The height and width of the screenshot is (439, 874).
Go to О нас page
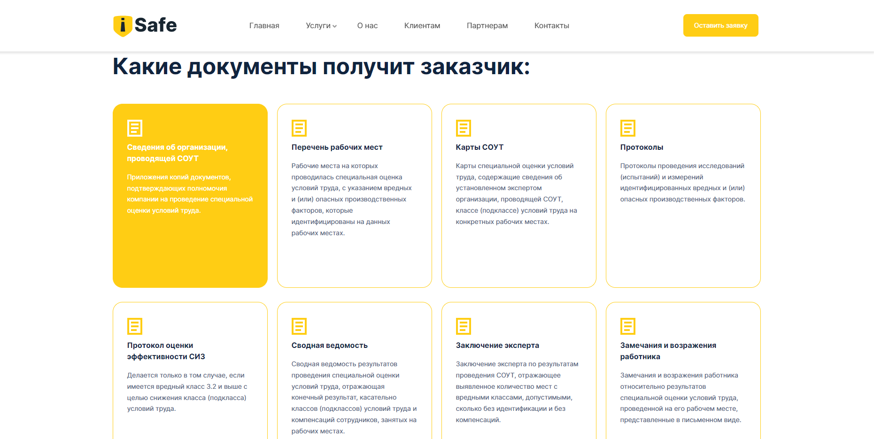click(367, 26)
